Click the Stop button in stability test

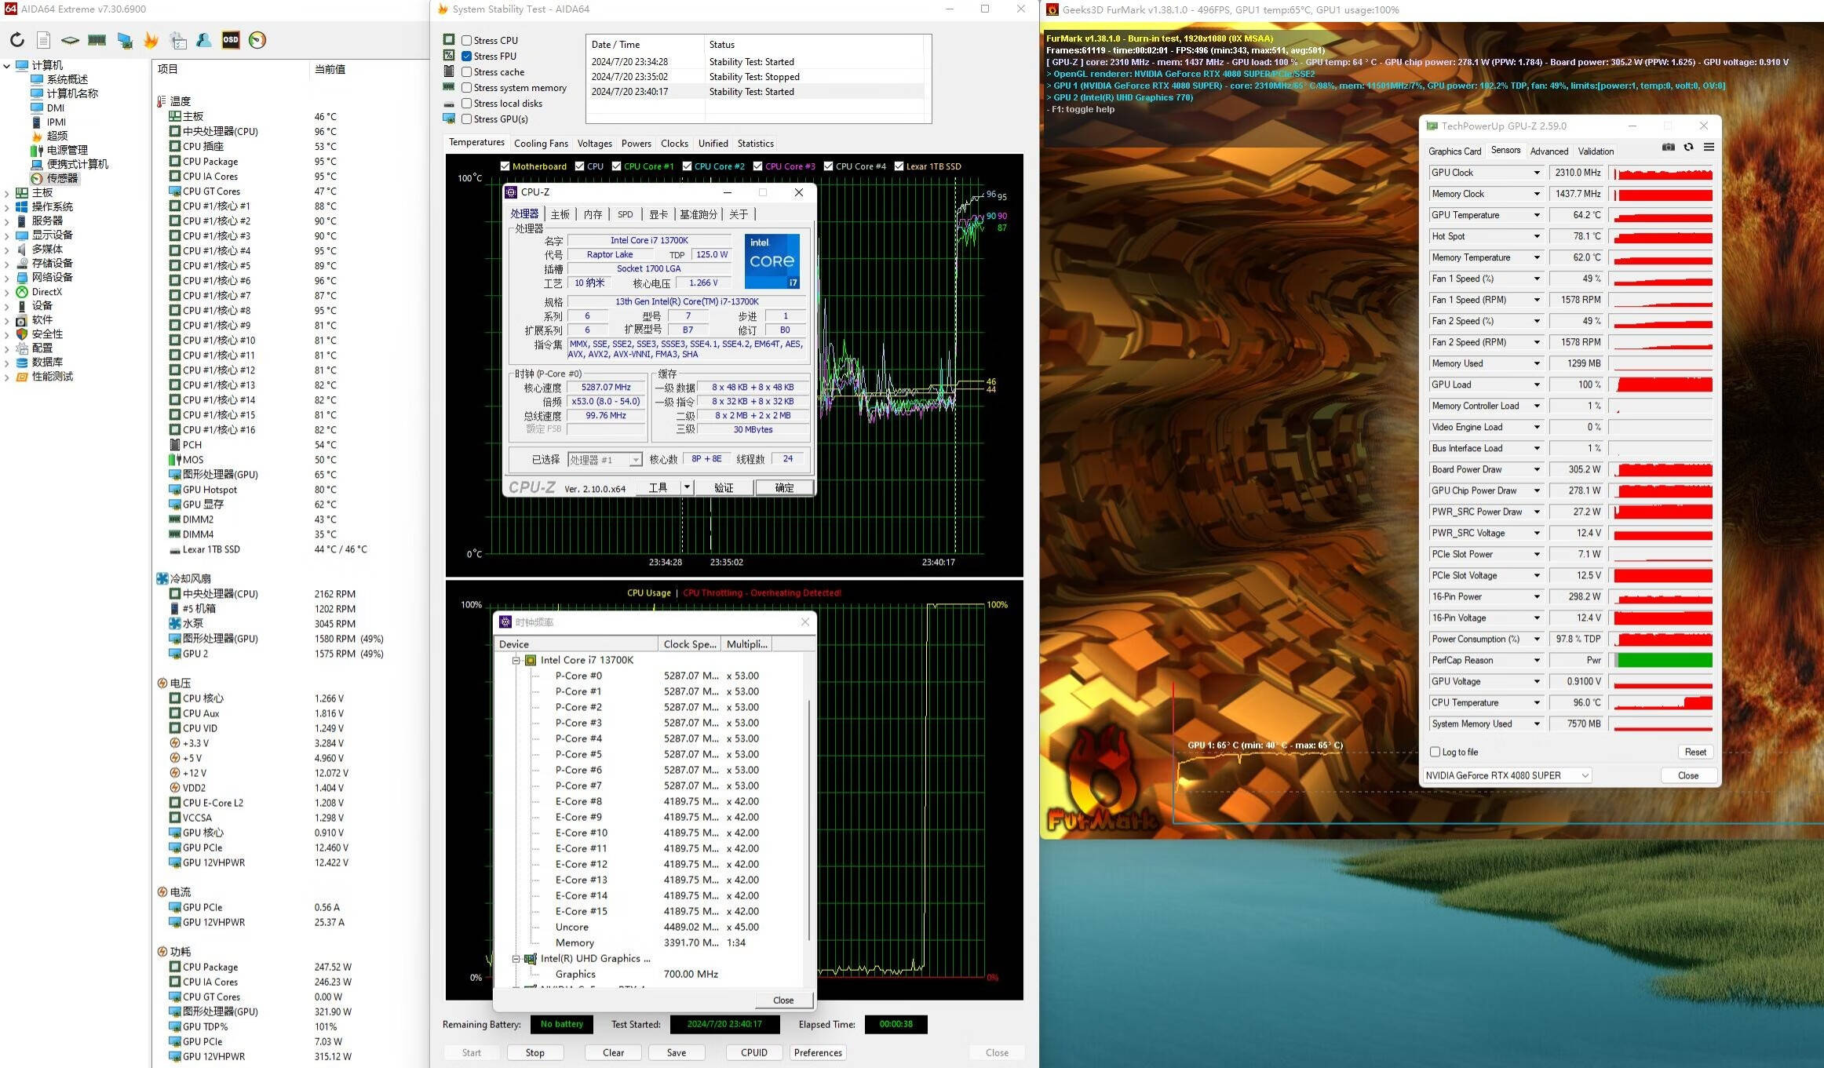[534, 1052]
